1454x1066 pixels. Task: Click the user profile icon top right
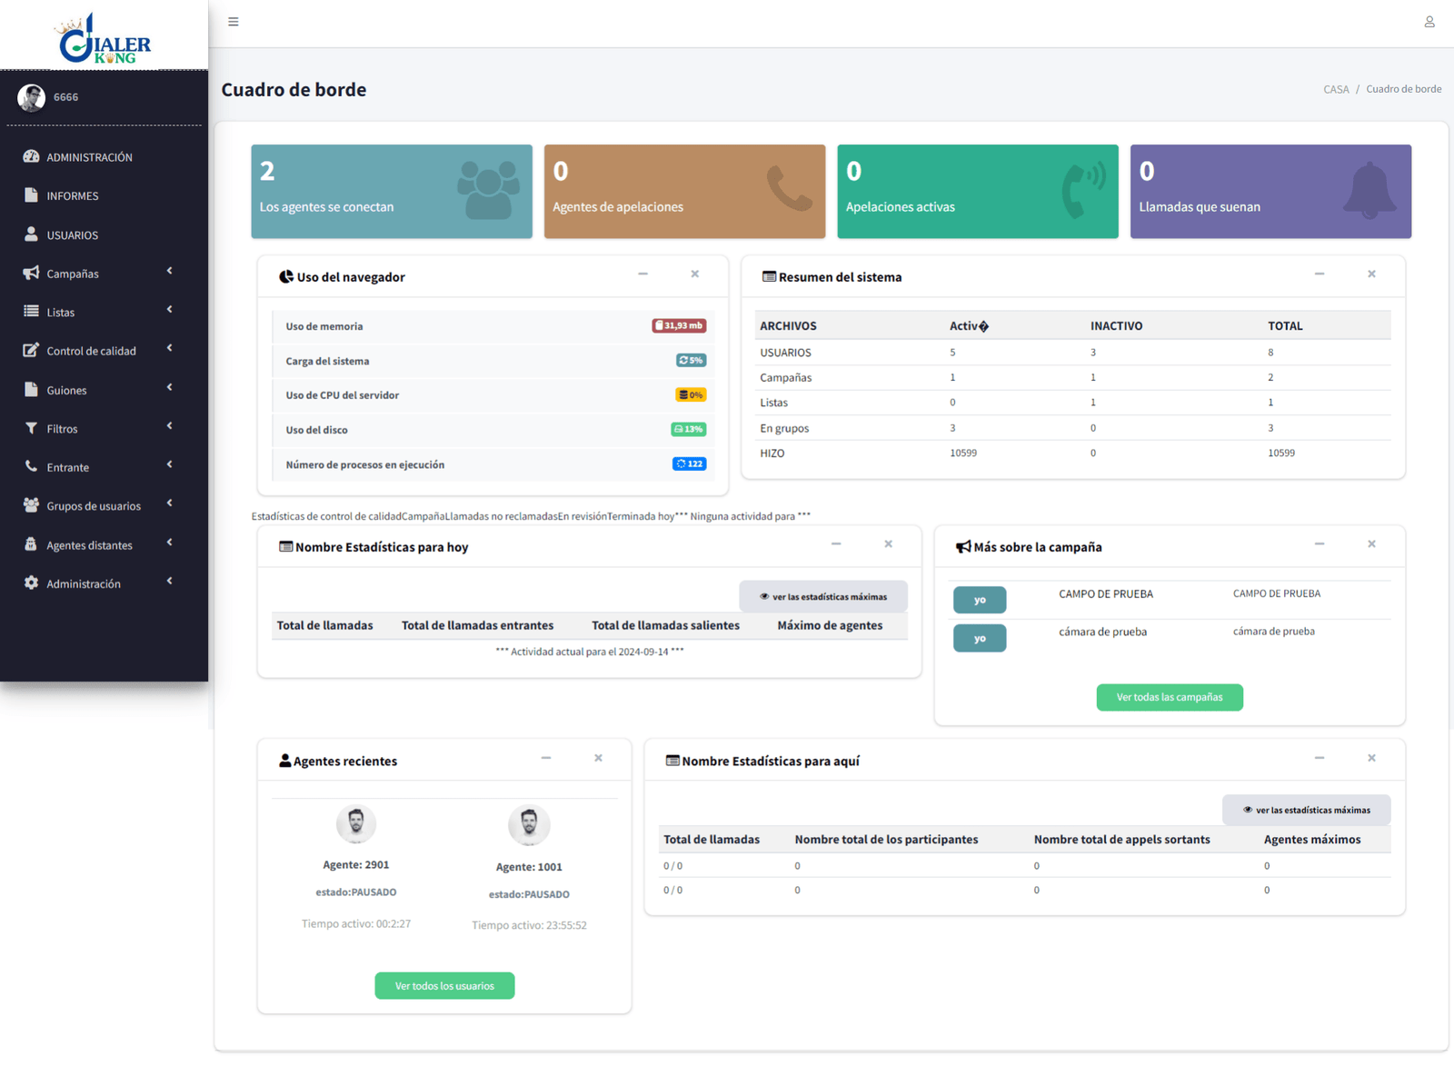[x=1429, y=21]
